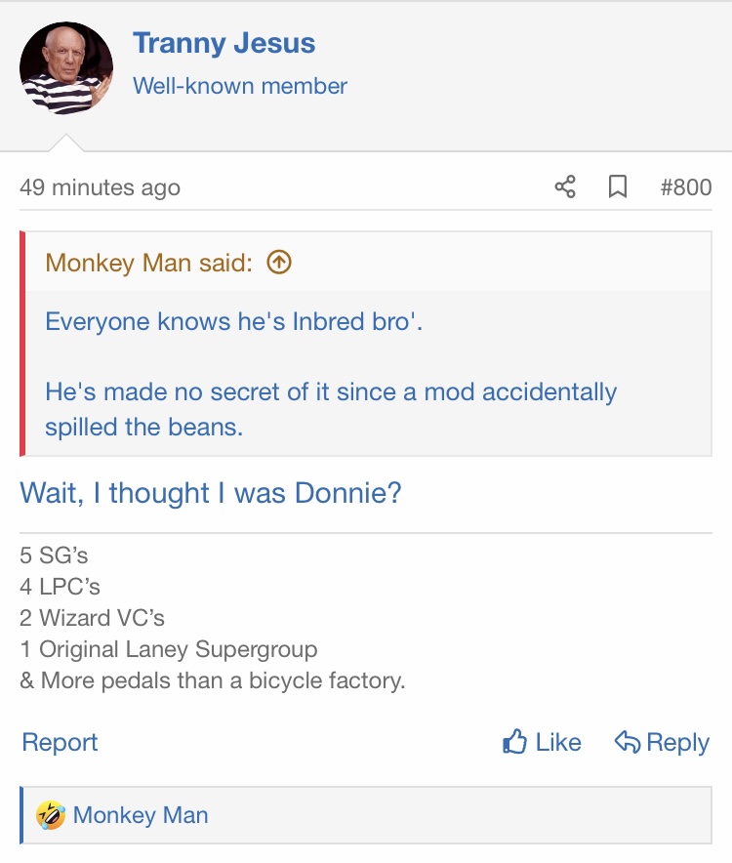Open the #800 post number permalink
Image resolution: width=732 pixels, height=863 pixels.
tap(685, 186)
